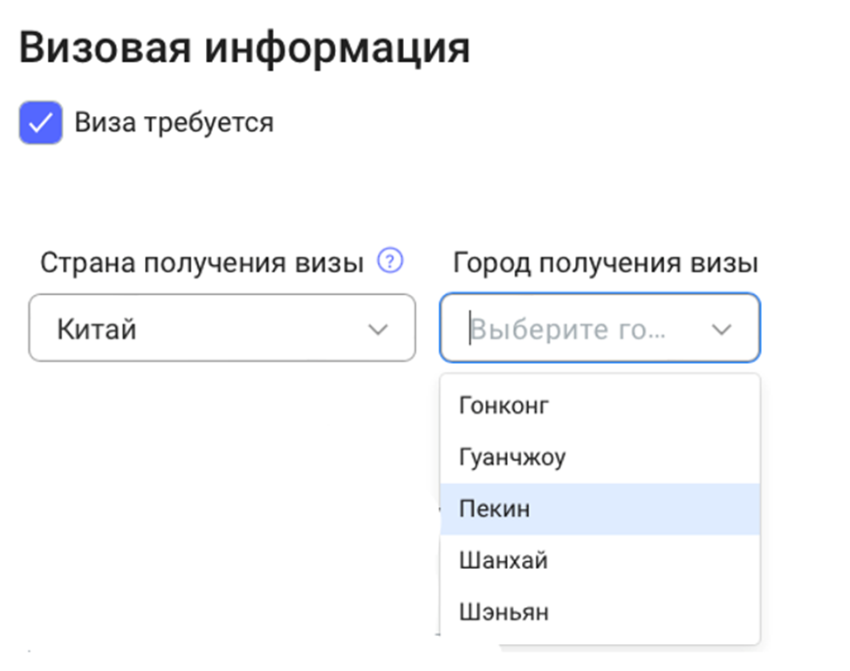Uncheck the Виза требуется checkbox
The width and height of the screenshot is (850, 671).
(x=40, y=122)
